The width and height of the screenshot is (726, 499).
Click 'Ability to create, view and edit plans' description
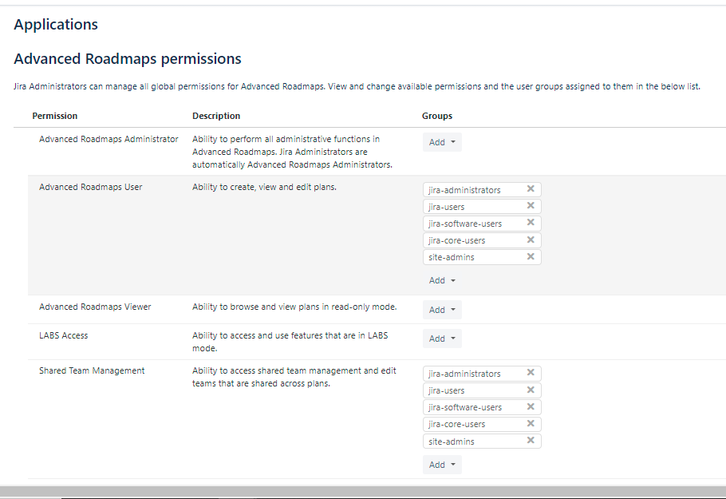pos(264,187)
